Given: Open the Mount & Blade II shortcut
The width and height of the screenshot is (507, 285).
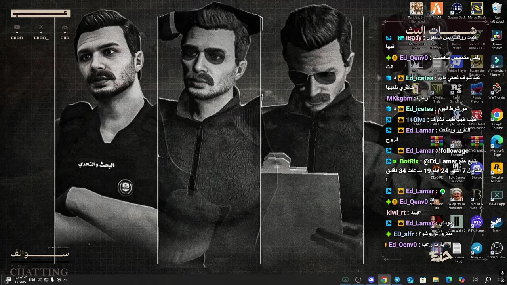Looking at the screenshot, I should [477, 199].
